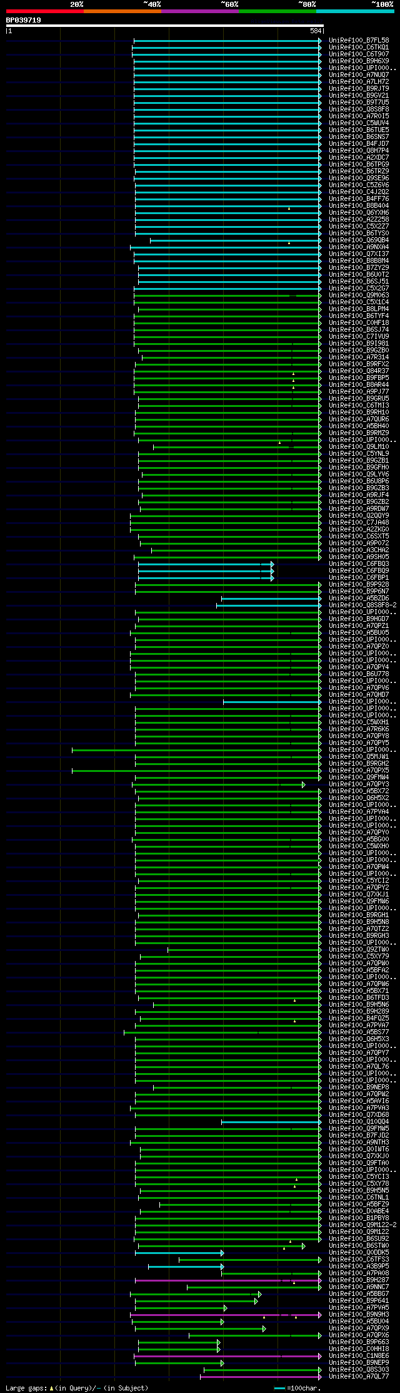400x1393 pixels.
Task: Select the UniRef100_A7R6K6 label
Action: click(359, 729)
